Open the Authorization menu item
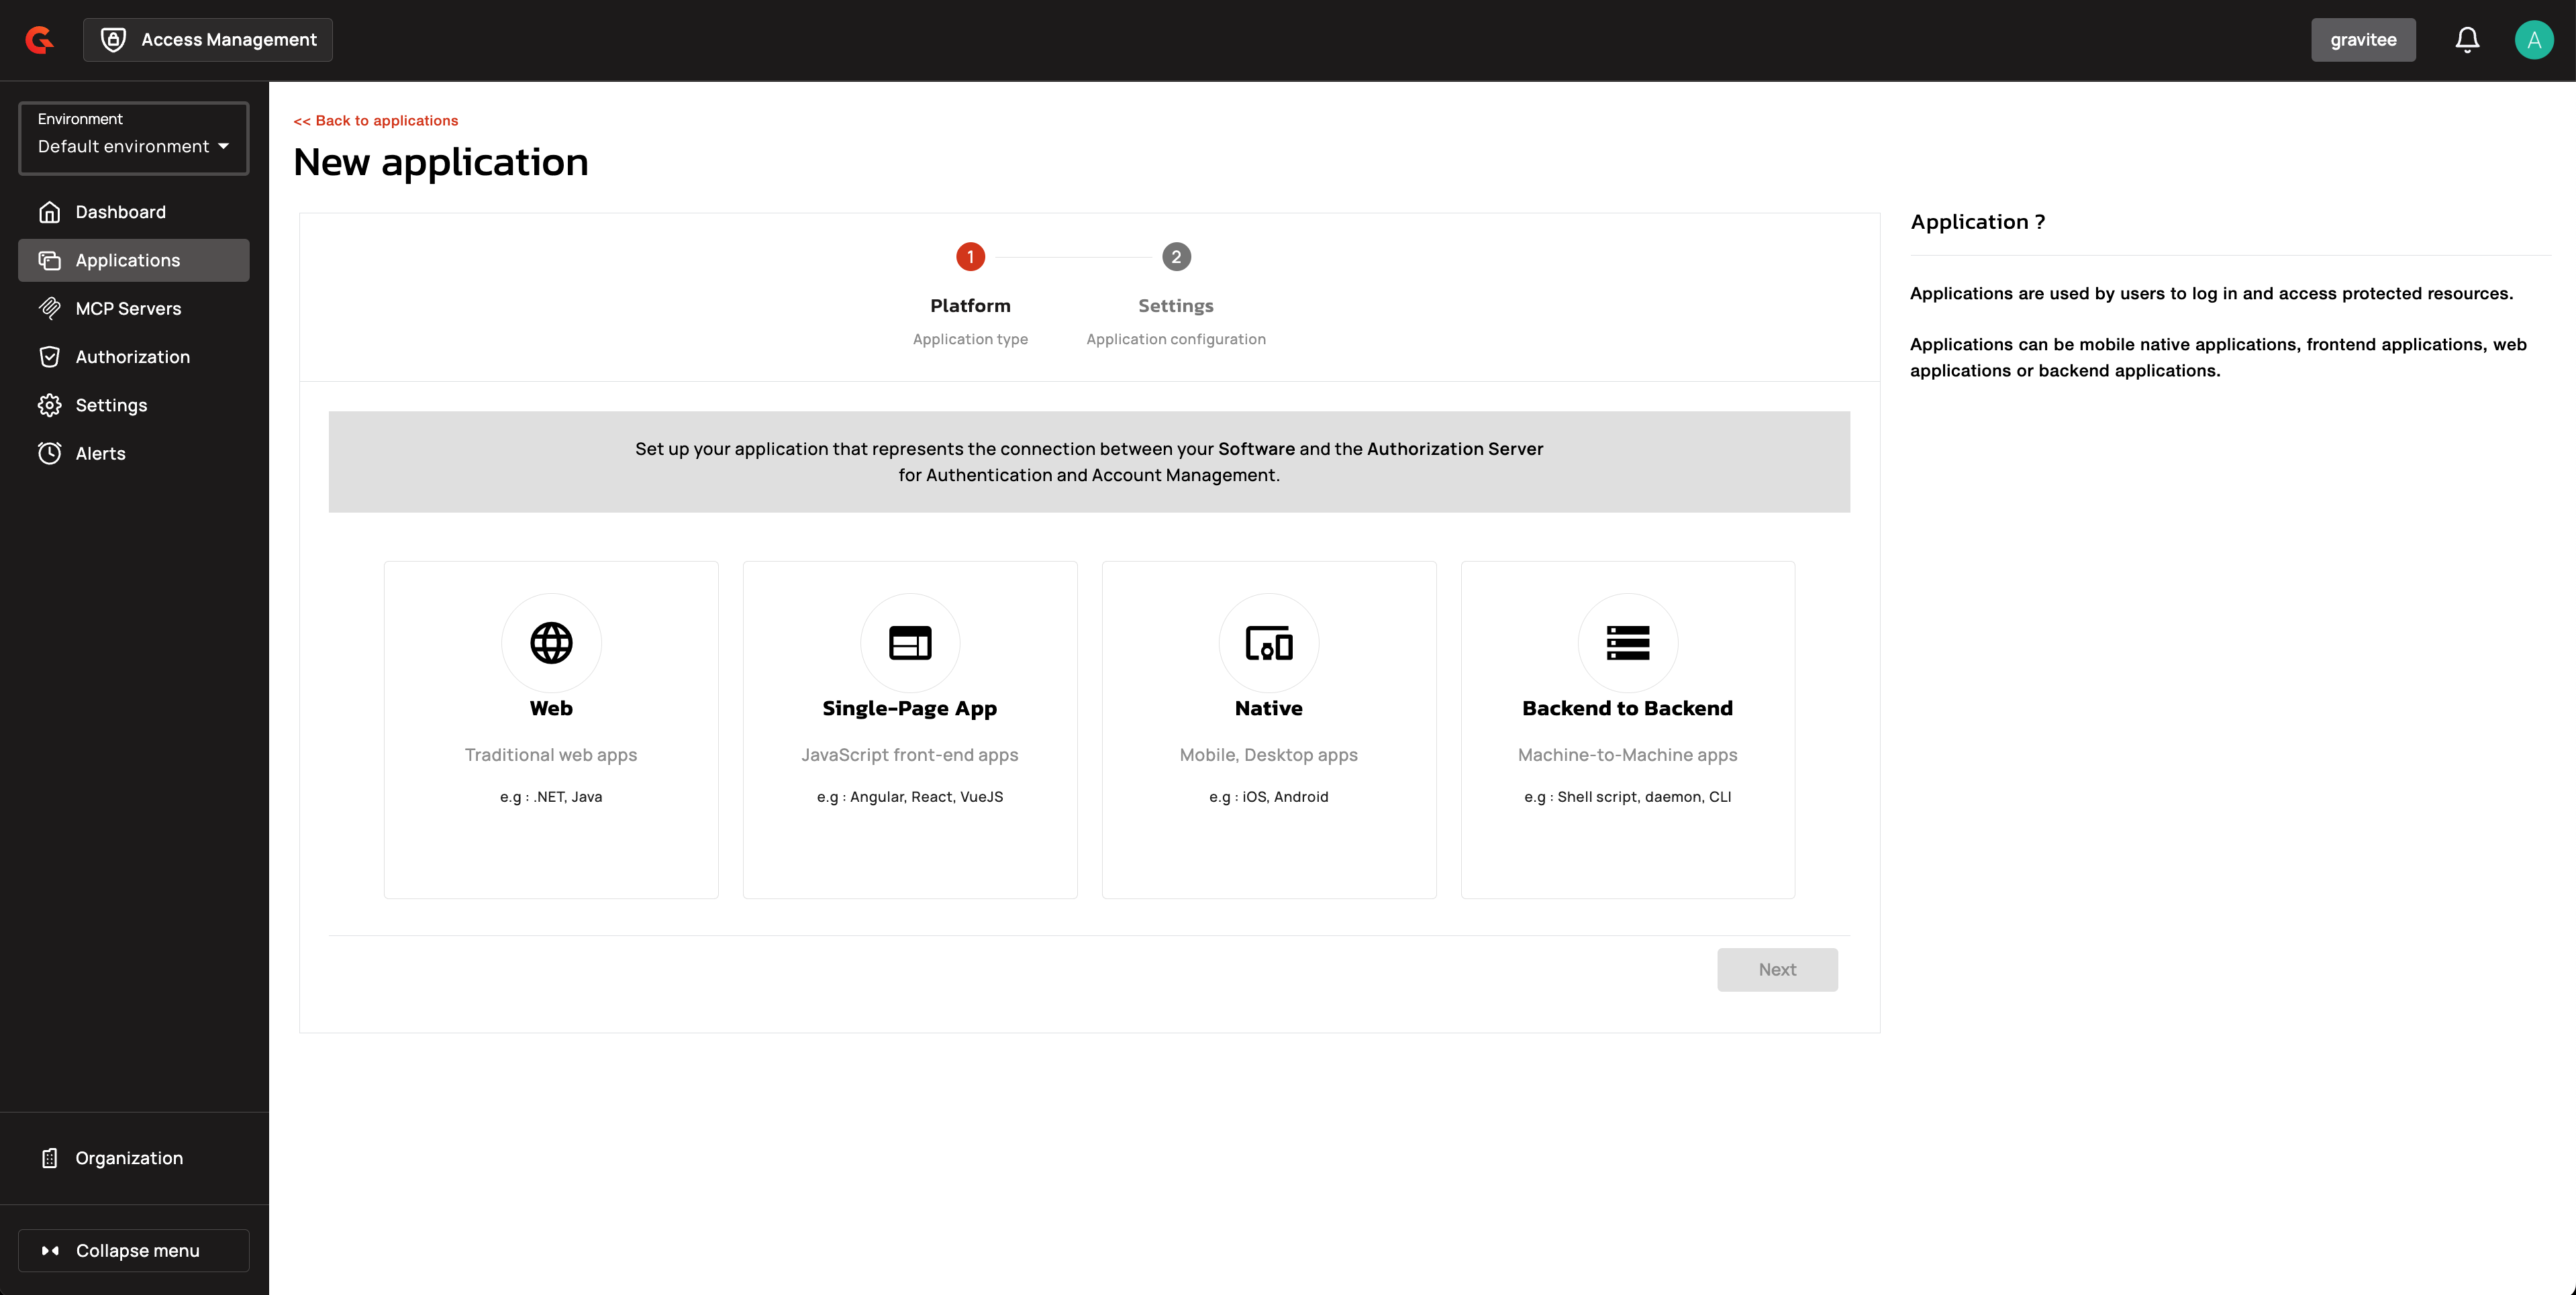2576x1295 pixels. point(132,357)
